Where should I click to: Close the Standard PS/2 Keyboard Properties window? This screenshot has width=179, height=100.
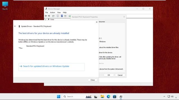[x=124, y=17]
